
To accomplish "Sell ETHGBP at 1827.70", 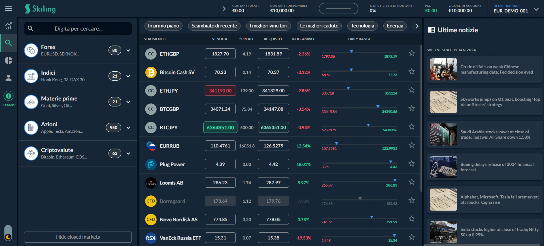I will coord(220,54).
